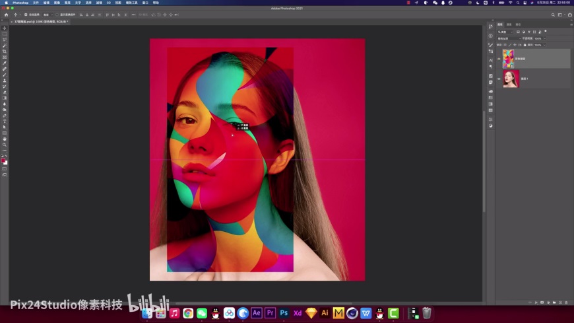Select the Type tool
Screen dimensions: 574x323
click(5, 122)
